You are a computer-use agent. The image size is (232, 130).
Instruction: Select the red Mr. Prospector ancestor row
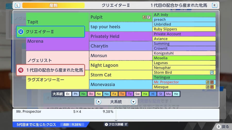184,82
